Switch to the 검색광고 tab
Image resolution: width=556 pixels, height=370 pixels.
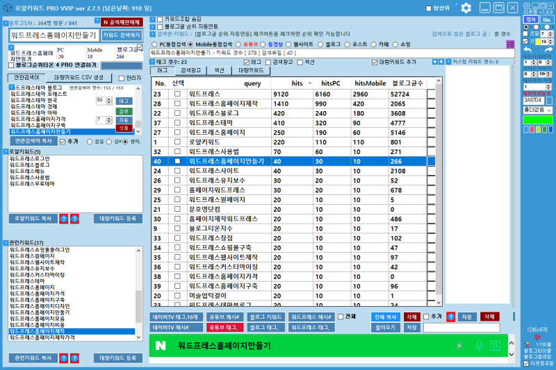point(191,70)
